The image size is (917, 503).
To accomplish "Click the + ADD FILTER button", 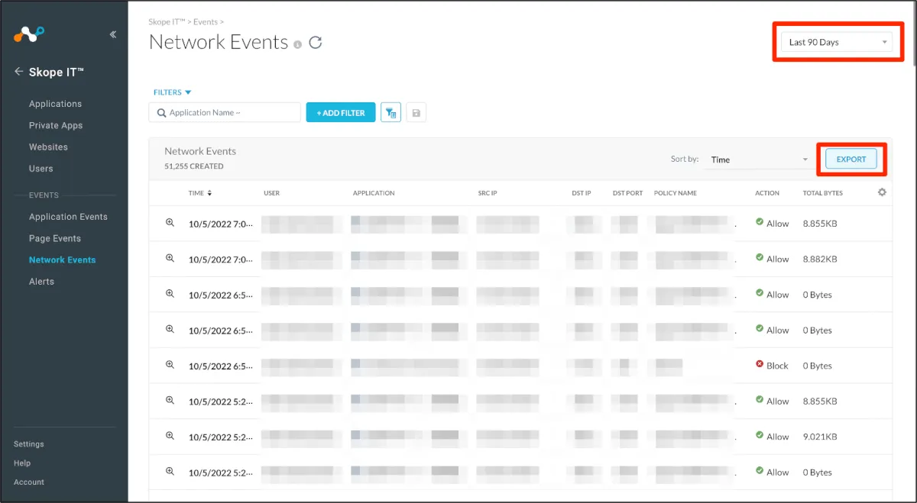I will point(341,113).
